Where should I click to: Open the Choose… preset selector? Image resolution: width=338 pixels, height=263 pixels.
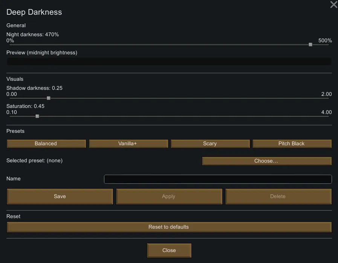pos(266,161)
